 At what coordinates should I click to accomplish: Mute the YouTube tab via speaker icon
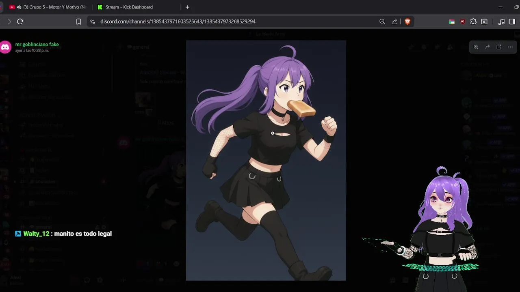[19, 7]
